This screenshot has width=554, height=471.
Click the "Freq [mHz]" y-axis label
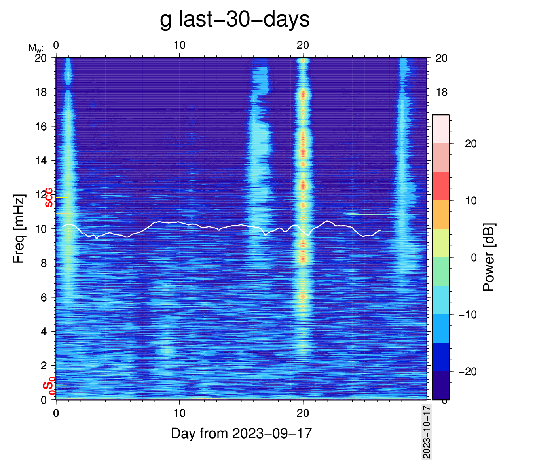[19, 229]
